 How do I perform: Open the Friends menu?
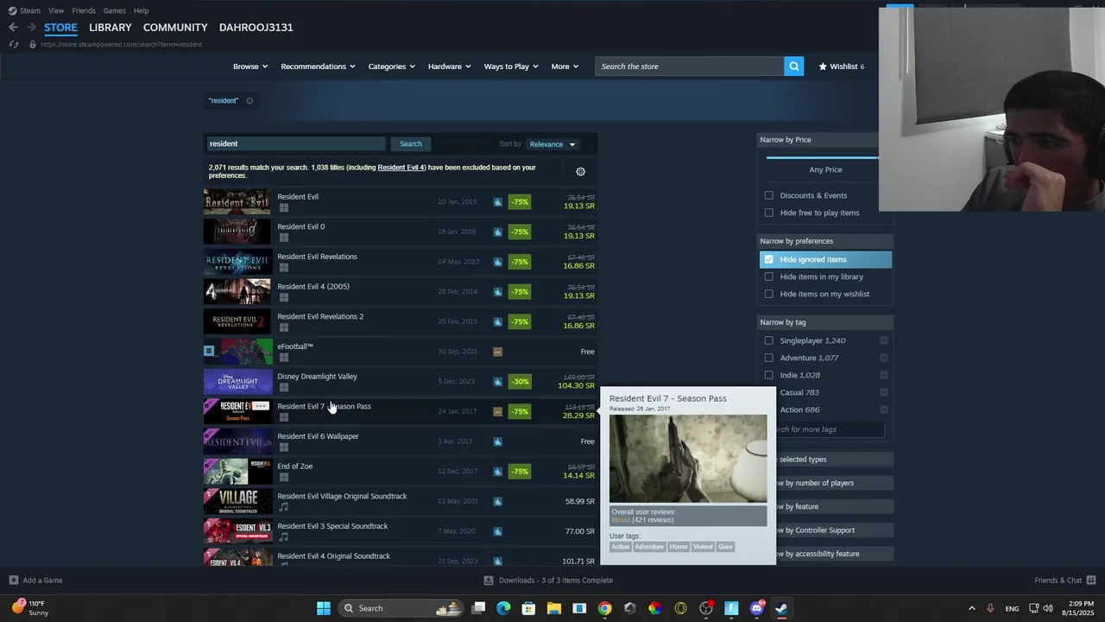pos(84,10)
